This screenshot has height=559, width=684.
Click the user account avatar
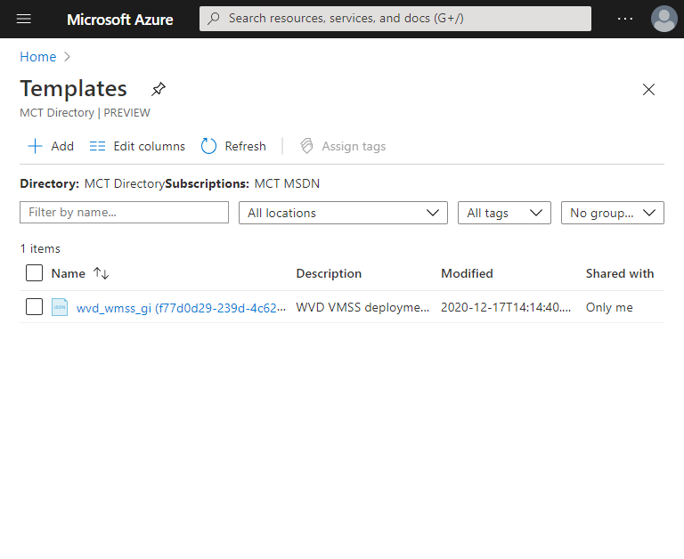tap(664, 19)
